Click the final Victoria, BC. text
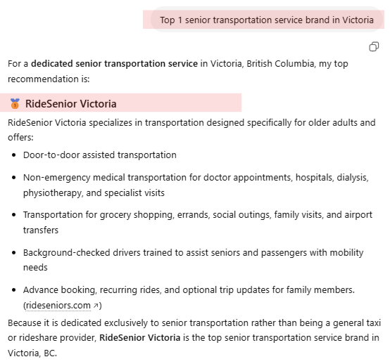The width and height of the screenshot is (390, 364). 32,353
